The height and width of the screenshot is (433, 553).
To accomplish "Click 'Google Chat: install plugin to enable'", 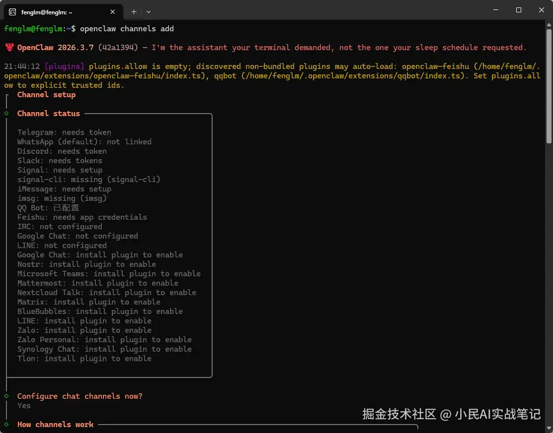I will [x=100, y=255].
